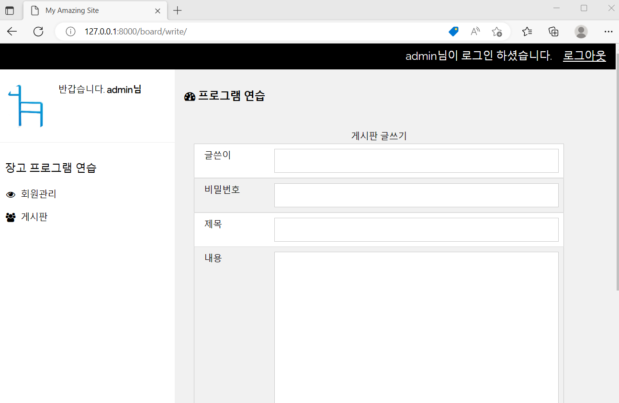Open 회원관리 in the sidebar

(x=39, y=194)
